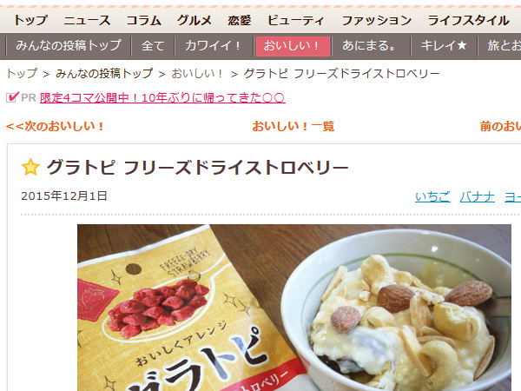Go to the ライフスタイル section

(468, 21)
